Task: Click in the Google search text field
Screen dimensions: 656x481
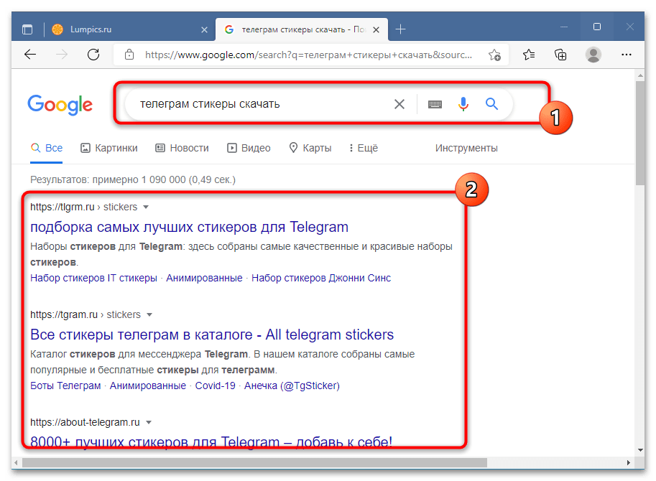Action: (x=259, y=104)
